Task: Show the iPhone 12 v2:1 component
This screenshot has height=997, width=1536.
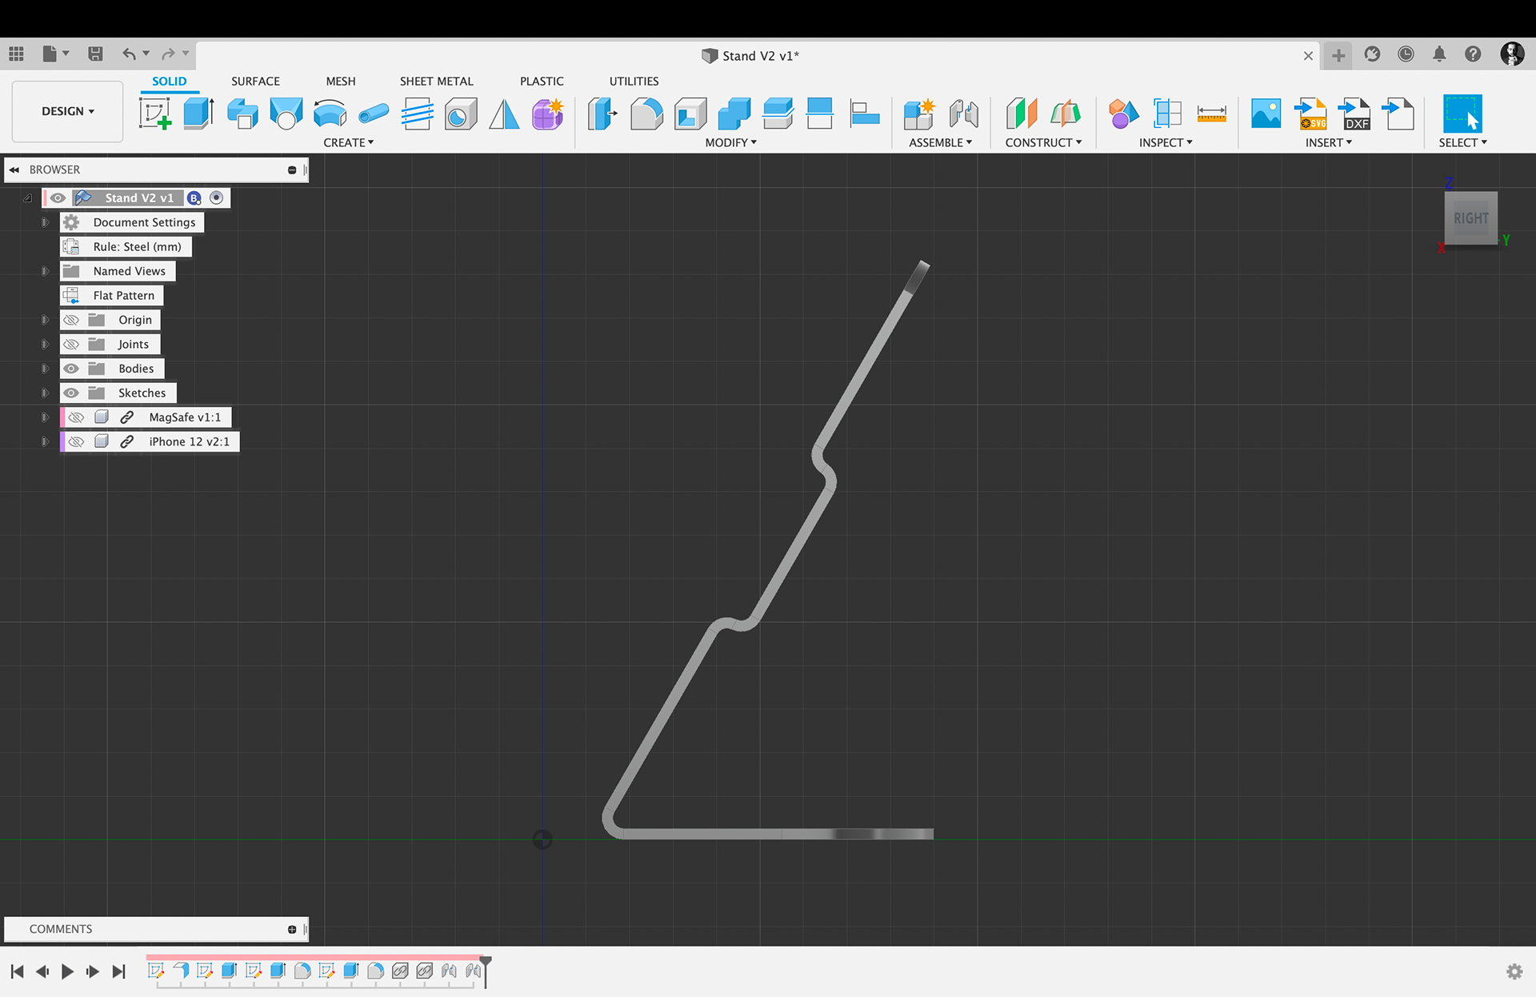Action: point(76,442)
